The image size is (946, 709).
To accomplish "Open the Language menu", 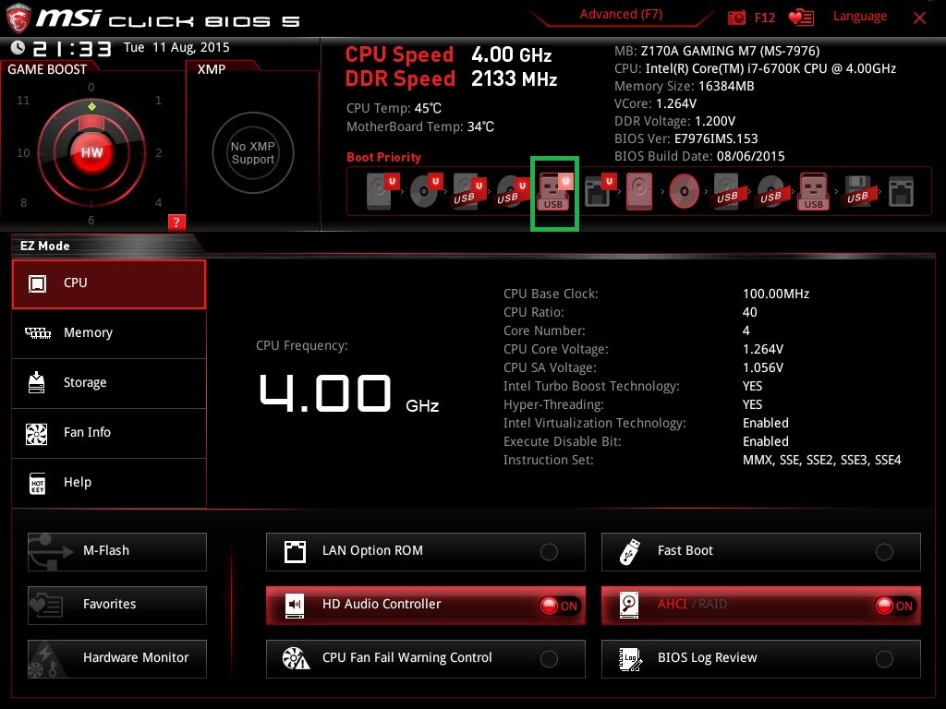I will [860, 17].
